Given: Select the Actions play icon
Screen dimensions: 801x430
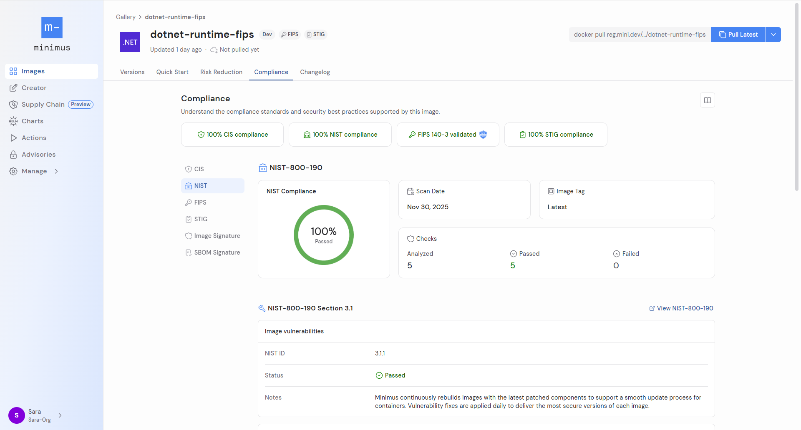Looking at the screenshot, I should point(13,137).
